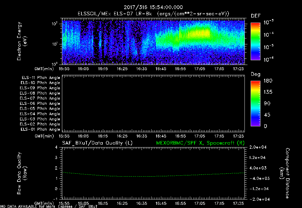Click the ELS-04 Pitch Angle label

(40, 114)
